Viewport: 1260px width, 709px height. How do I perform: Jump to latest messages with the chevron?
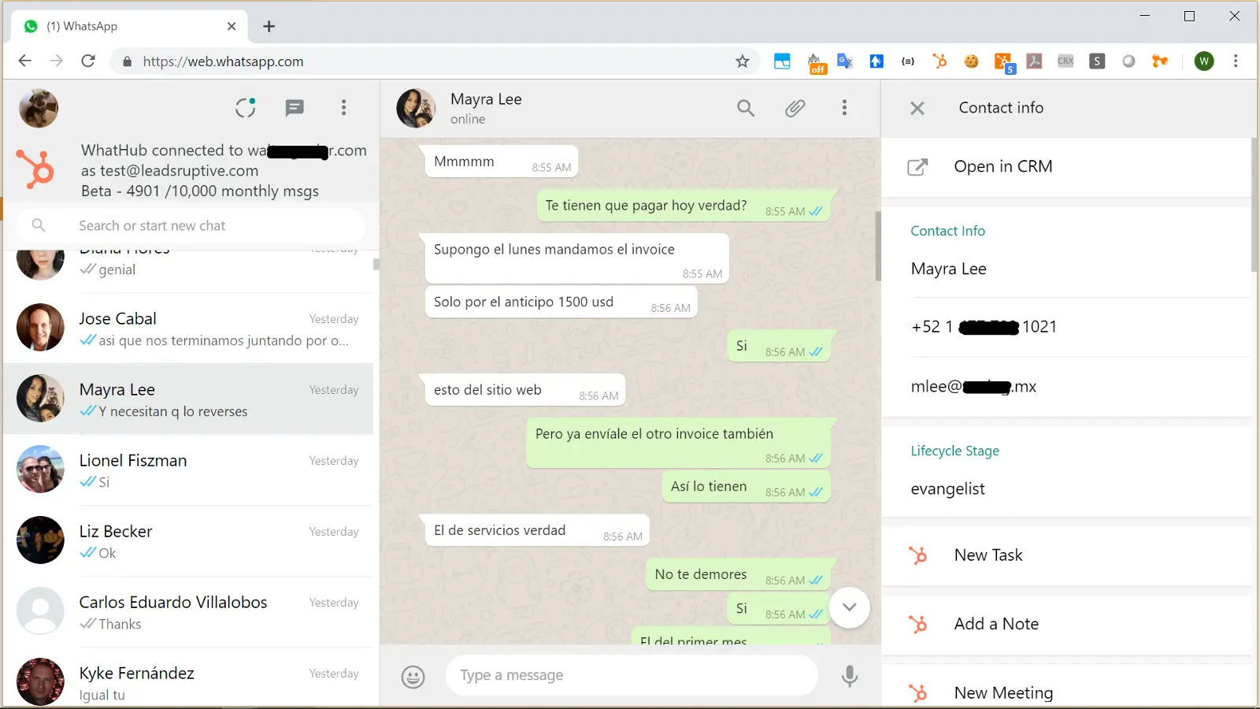point(849,607)
